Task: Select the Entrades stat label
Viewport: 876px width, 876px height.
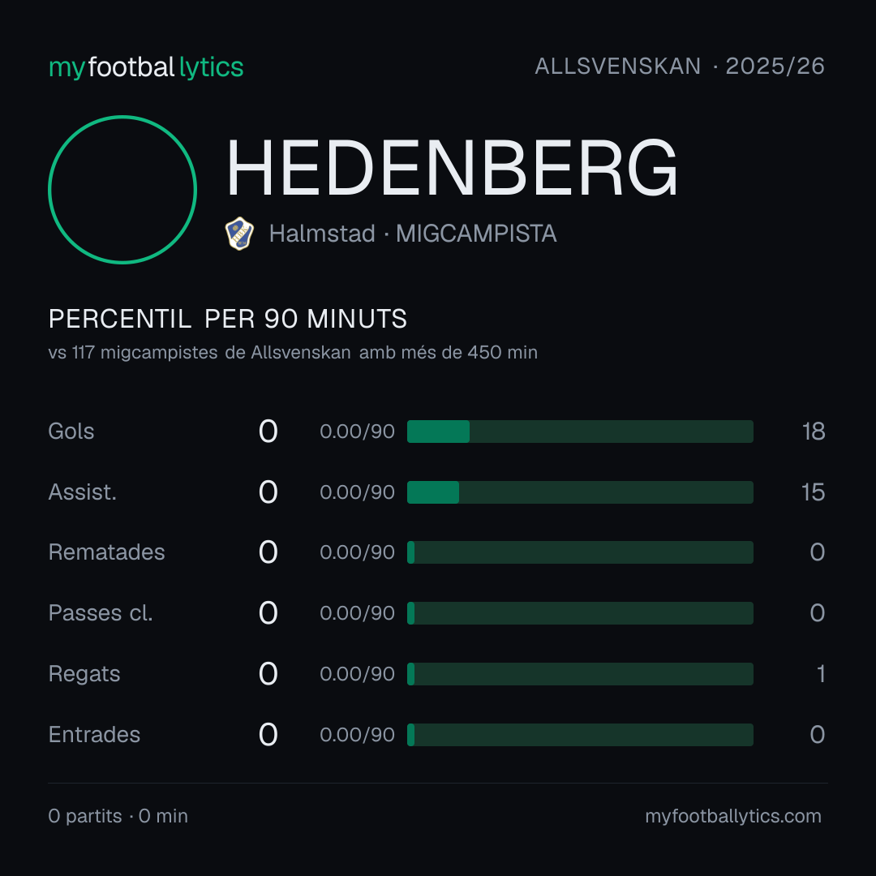Action: coord(94,735)
